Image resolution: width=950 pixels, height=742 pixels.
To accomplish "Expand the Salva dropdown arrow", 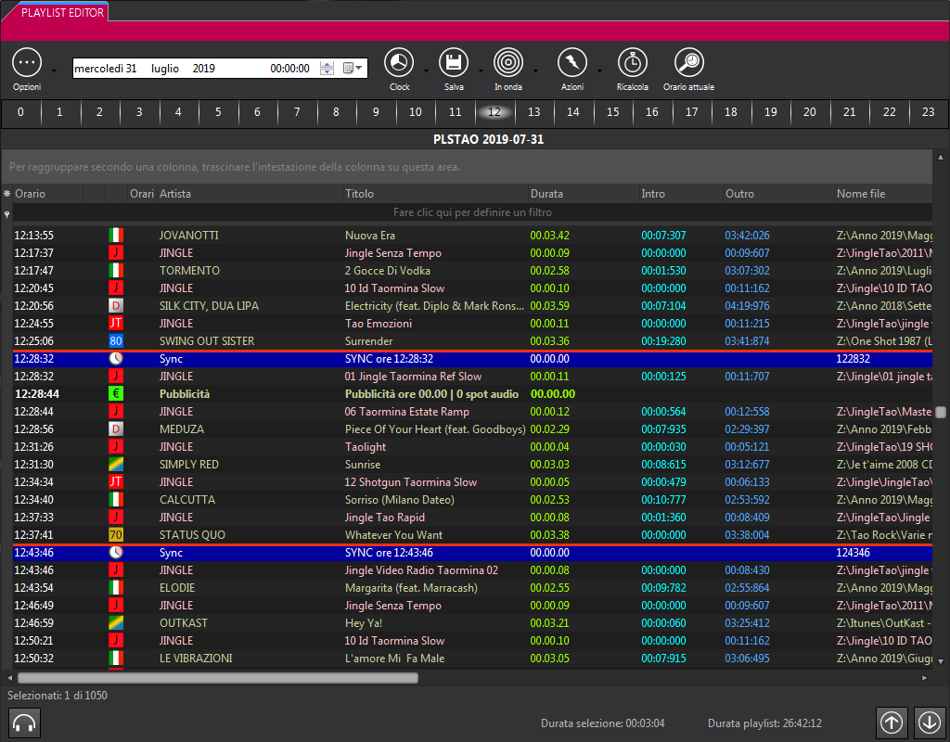I will point(481,70).
